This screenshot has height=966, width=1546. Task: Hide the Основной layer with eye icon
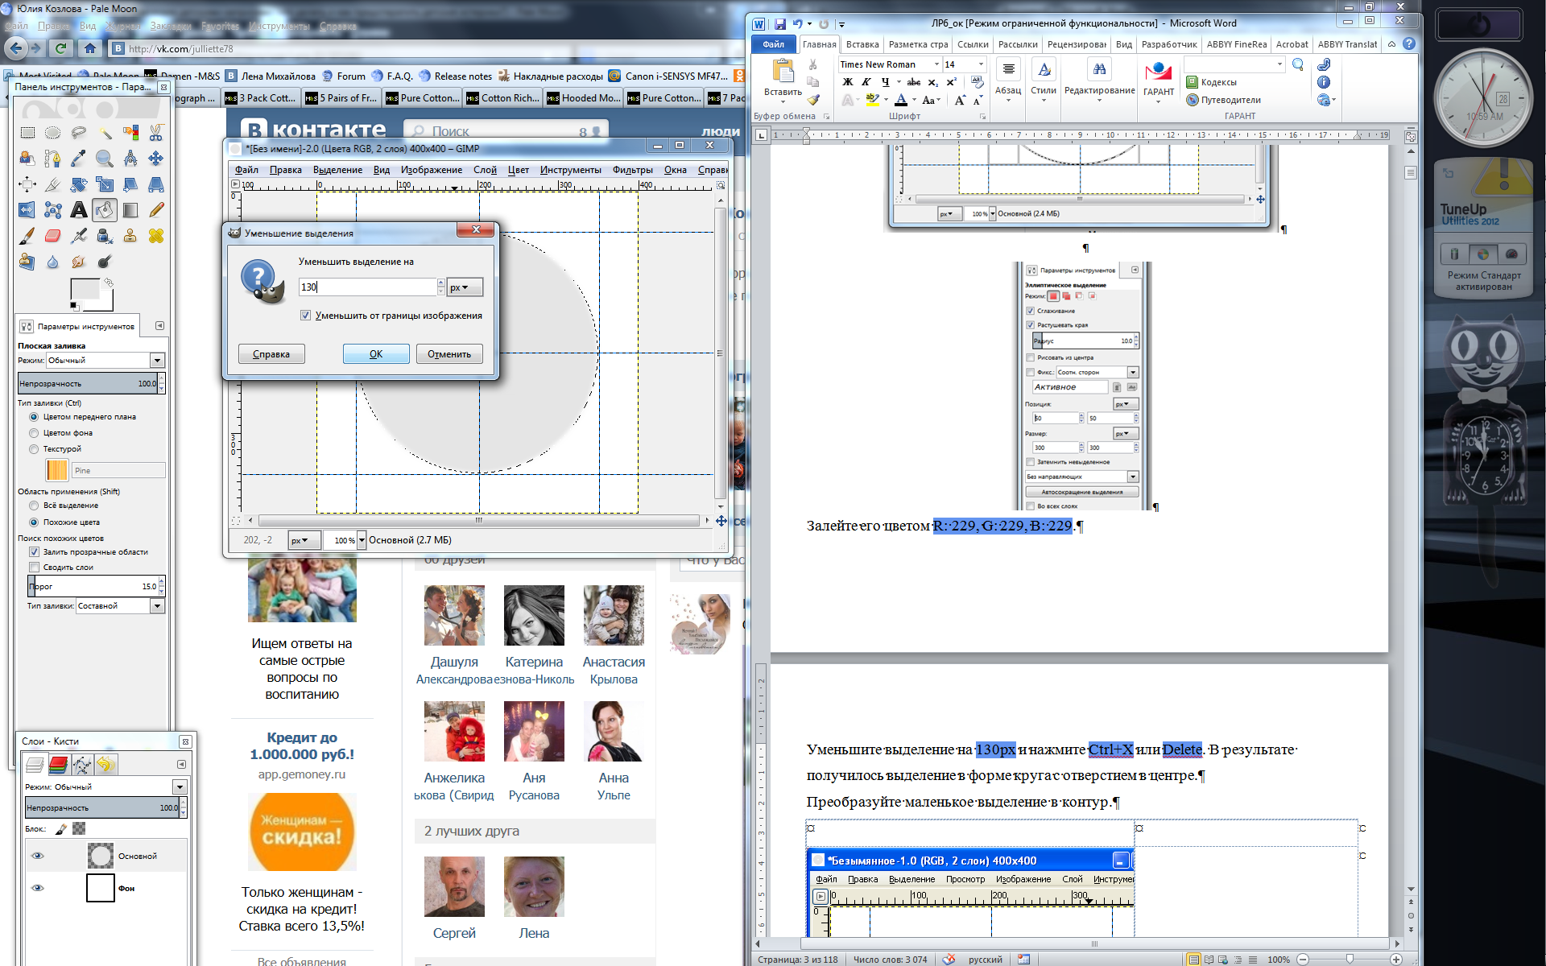37,856
